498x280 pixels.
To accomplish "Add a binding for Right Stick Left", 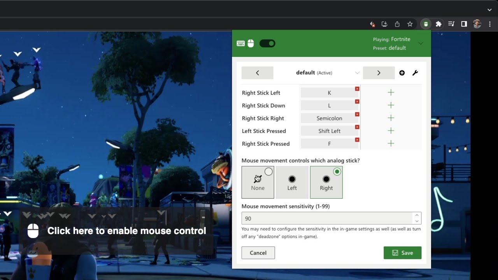I will pyautogui.click(x=391, y=93).
